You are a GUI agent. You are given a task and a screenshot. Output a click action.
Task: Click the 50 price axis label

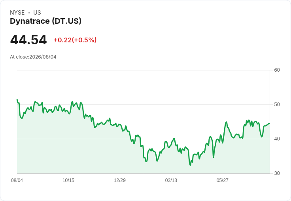(x=277, y=104)
